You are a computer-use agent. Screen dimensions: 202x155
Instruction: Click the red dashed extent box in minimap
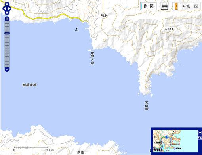tap(176, 142)
